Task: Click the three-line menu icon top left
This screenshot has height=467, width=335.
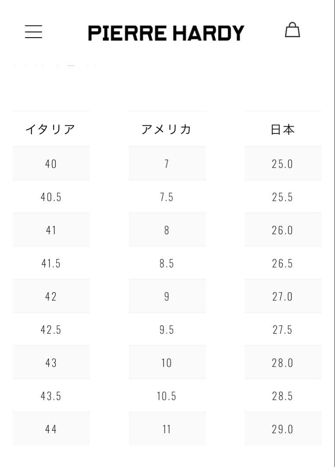Action: pyautogui.click(x=34, y=32)
